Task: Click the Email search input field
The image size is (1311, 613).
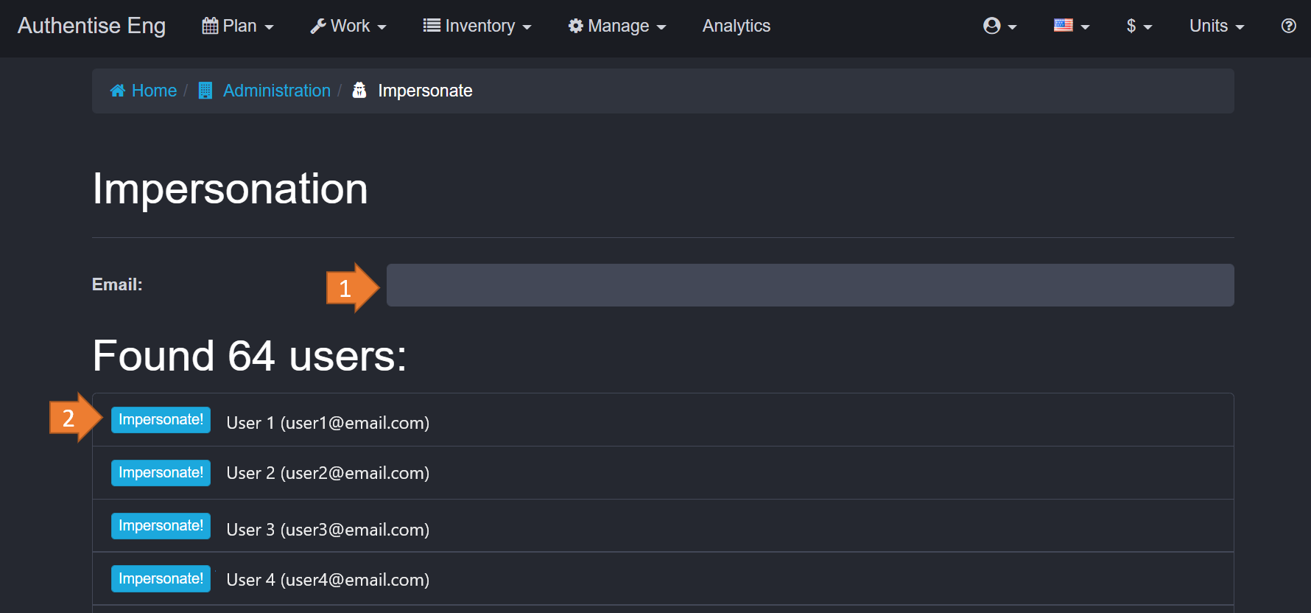Action: click(809, 285)
